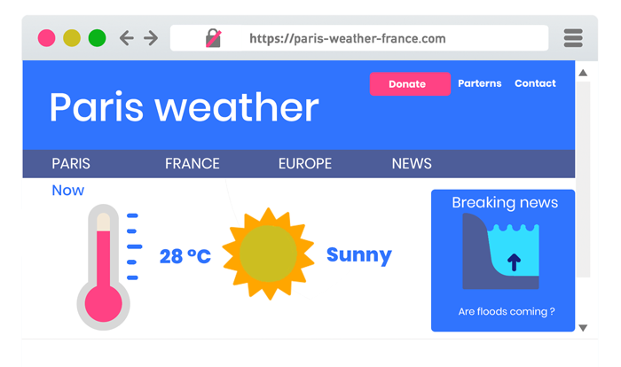The height and width of the screenshot is (367, 621).
Task: Click the "Sunny" condition label
Action: pyautogui.click(x=358, y=255)
